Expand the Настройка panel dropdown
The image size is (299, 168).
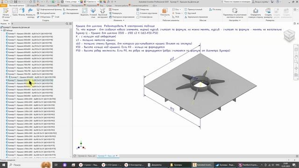[235, 20]
